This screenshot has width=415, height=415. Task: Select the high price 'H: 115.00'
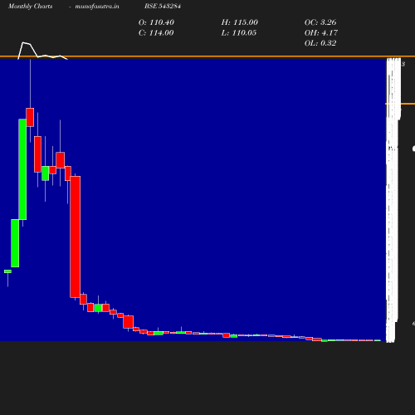tap(240, 22)
